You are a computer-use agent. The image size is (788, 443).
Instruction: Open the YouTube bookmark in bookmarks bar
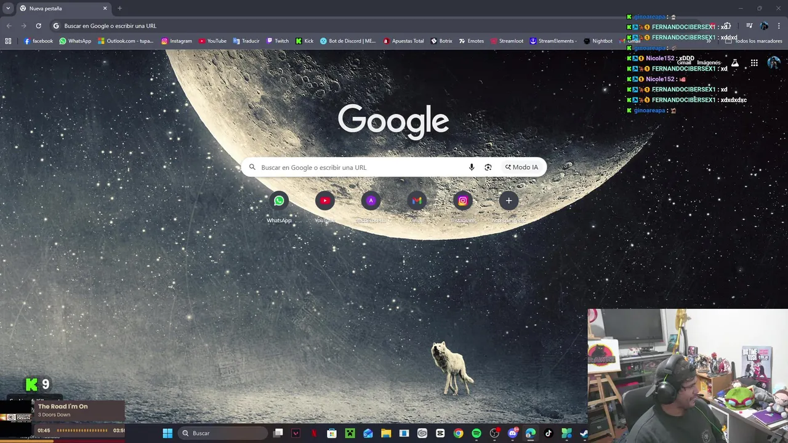pos(212,41)
